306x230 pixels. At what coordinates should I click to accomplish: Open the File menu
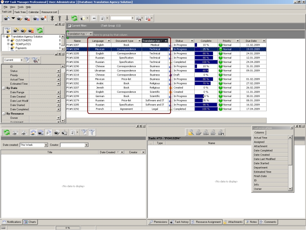tap(5, 7)
